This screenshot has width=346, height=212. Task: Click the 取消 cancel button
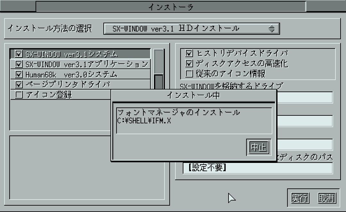(x=327, y=198)
